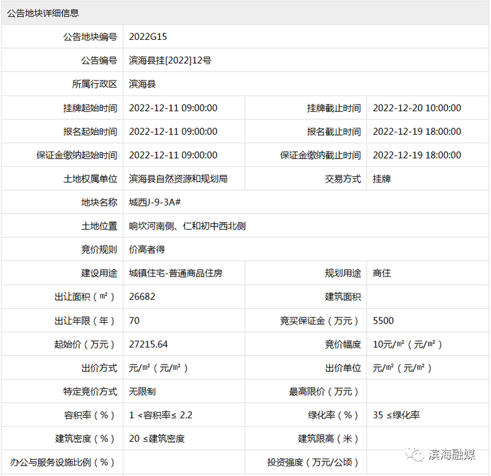Select planned use 商住
This screenshot has height=476, width=491.
pyautogui.click(x=382, y=273)
